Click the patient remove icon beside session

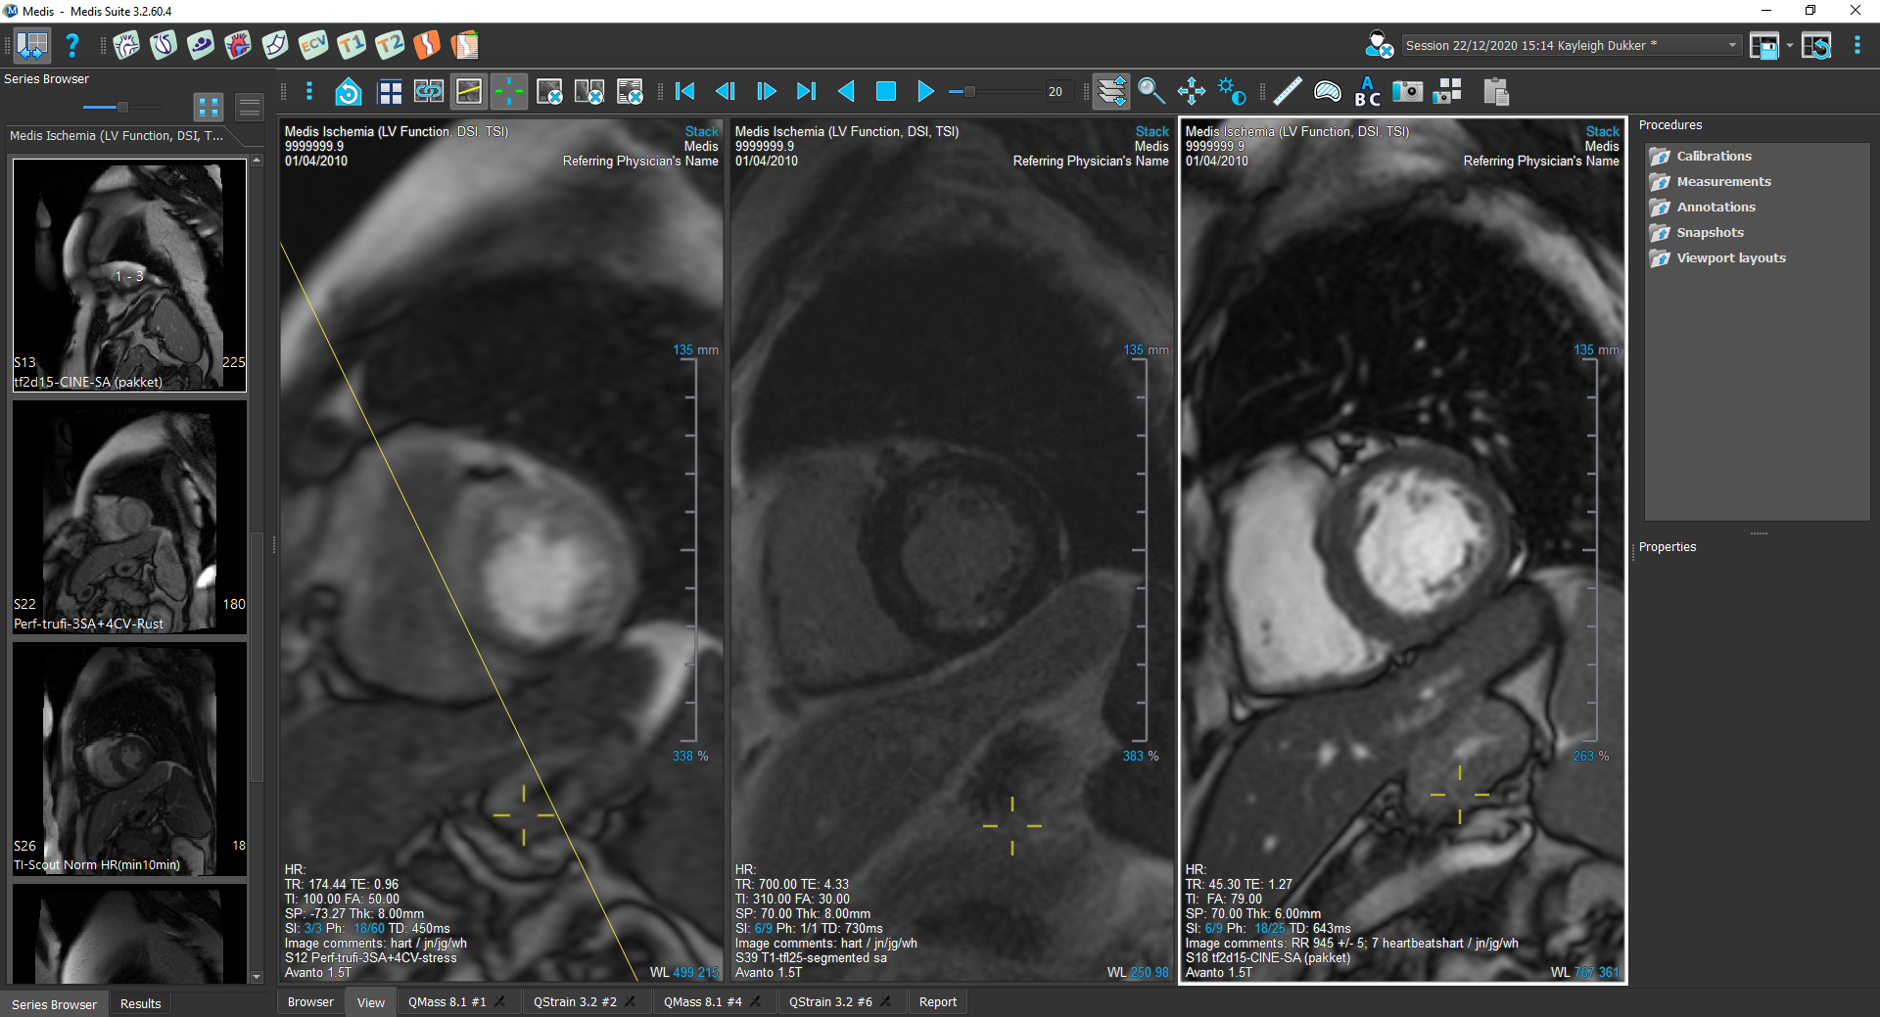pos(1379,45)
